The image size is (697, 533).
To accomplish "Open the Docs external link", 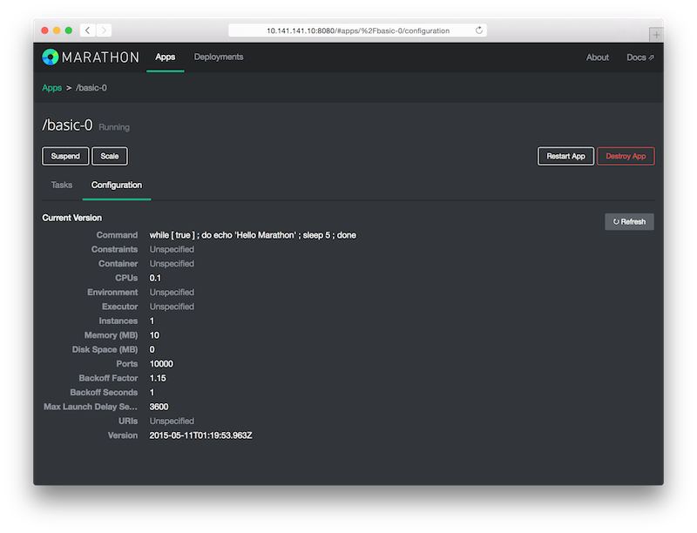I will click(640, 57).
